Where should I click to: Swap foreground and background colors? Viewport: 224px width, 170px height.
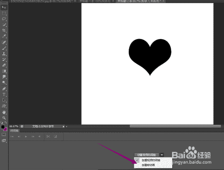(6, 123)
